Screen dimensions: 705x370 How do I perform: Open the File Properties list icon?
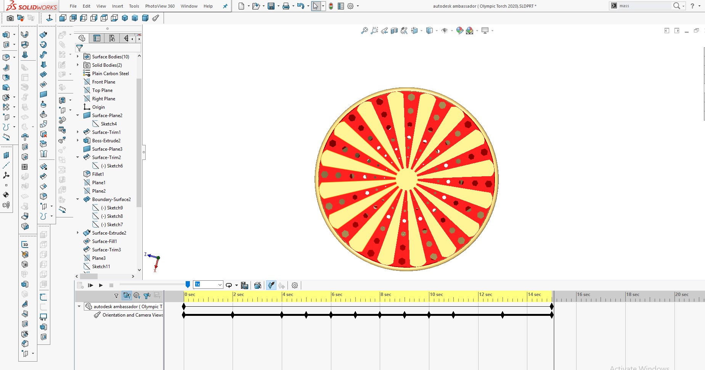pyautogui.click(x=341, y=6)
